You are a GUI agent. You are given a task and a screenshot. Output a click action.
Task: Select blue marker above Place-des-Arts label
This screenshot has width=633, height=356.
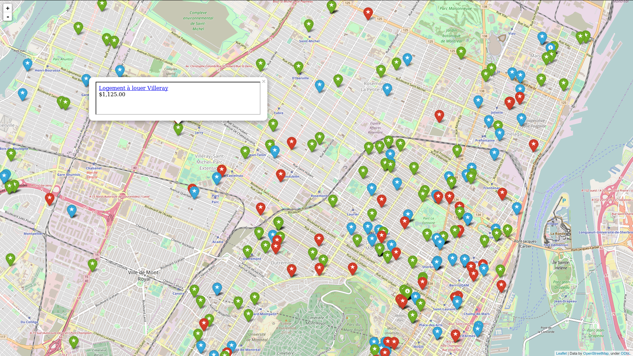(437, 333)
